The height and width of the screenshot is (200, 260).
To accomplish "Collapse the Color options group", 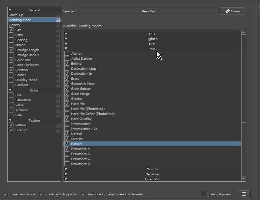I will pos(10,90).
